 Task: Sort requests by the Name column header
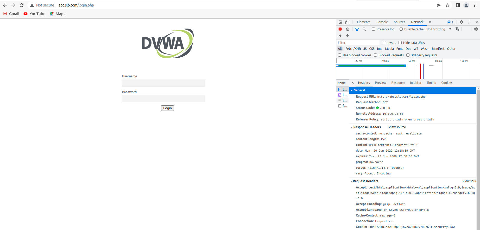(x=342, y=83)
